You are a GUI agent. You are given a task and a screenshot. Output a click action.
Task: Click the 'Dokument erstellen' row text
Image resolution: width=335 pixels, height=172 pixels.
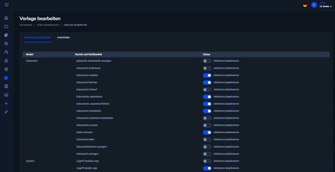pos(87,75)
